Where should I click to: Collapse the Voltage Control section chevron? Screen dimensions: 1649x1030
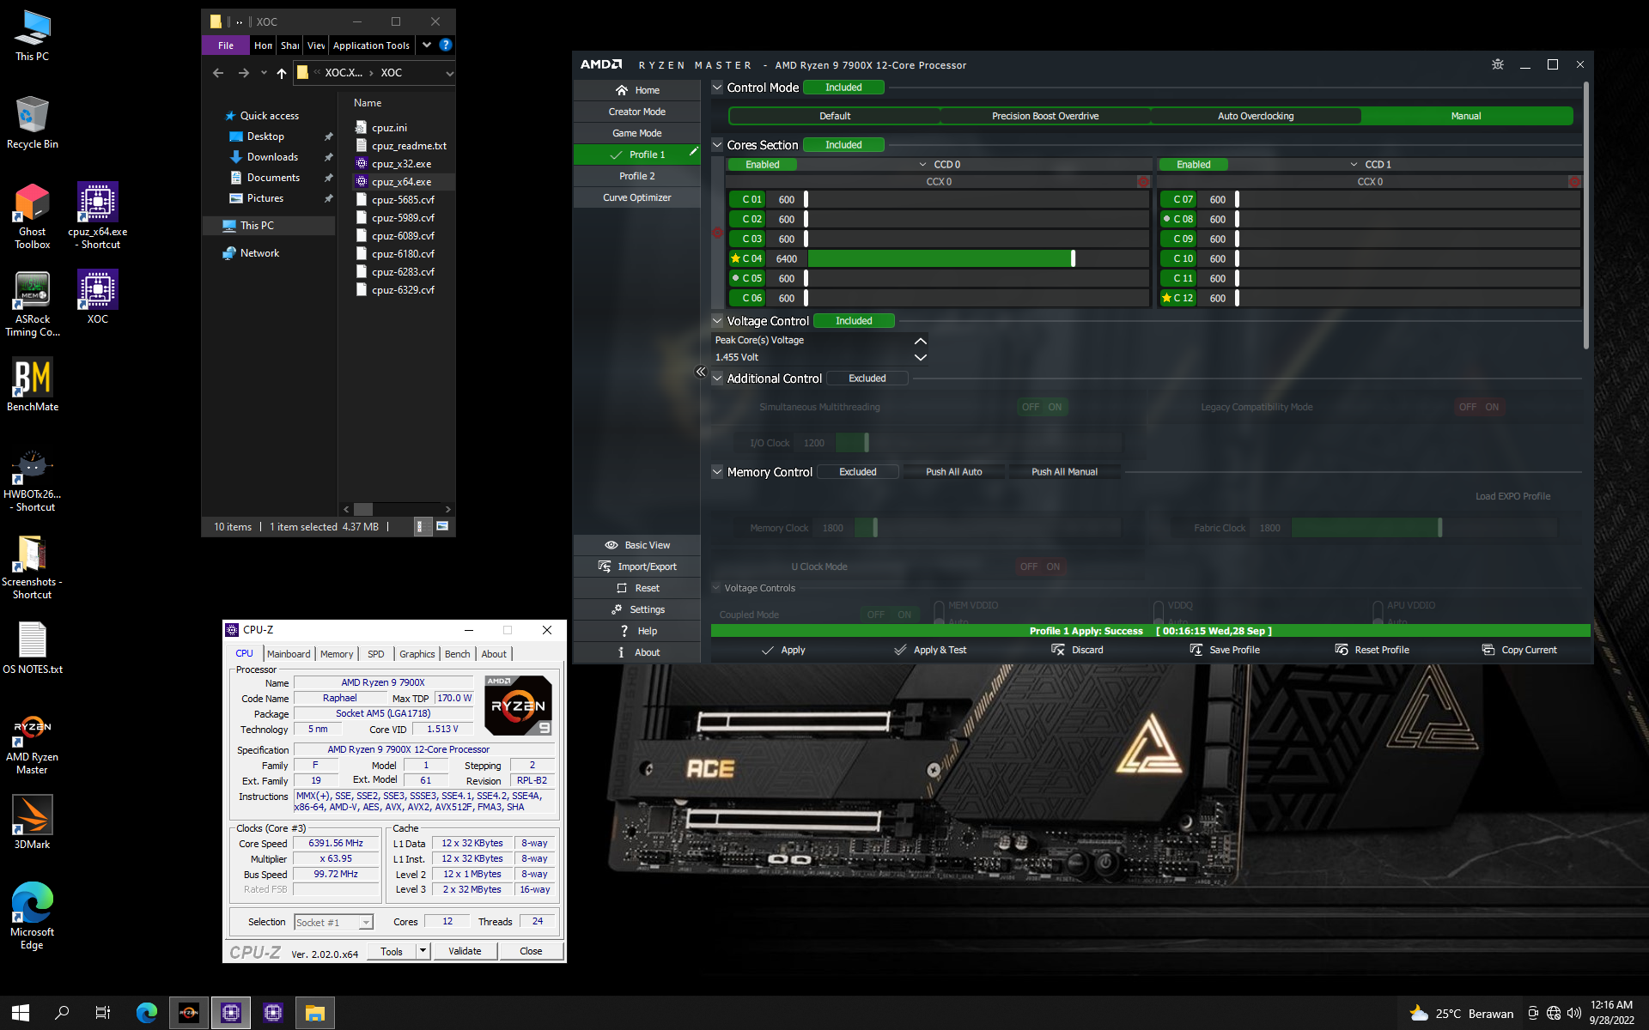coord(717,321)
